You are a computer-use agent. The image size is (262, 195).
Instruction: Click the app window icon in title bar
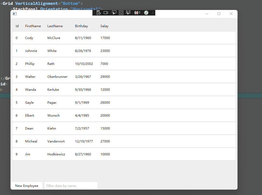point(15,14)
